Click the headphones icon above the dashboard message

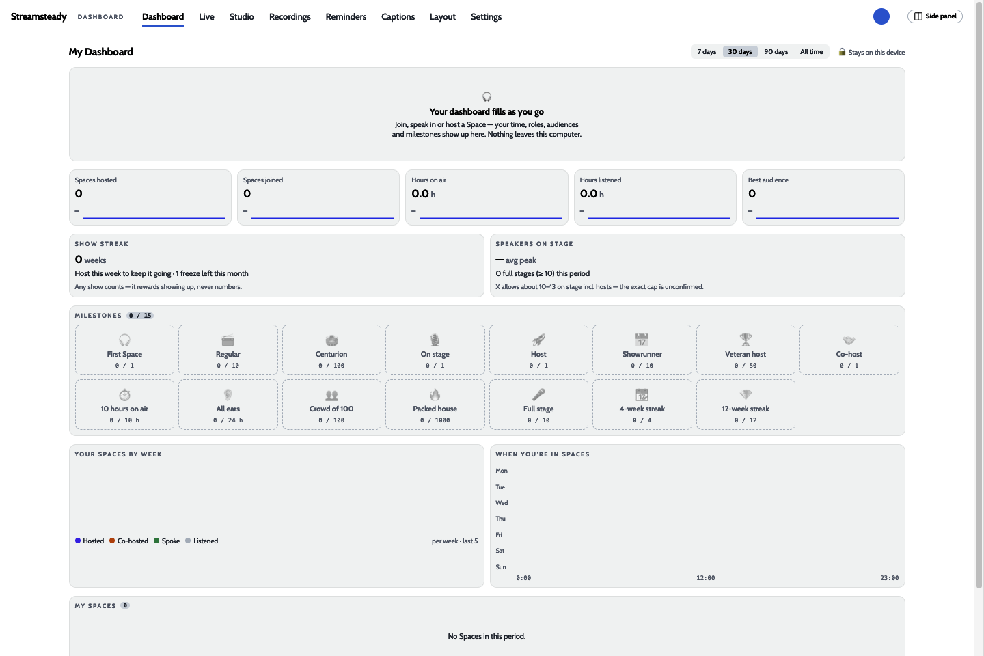(487, 97)
